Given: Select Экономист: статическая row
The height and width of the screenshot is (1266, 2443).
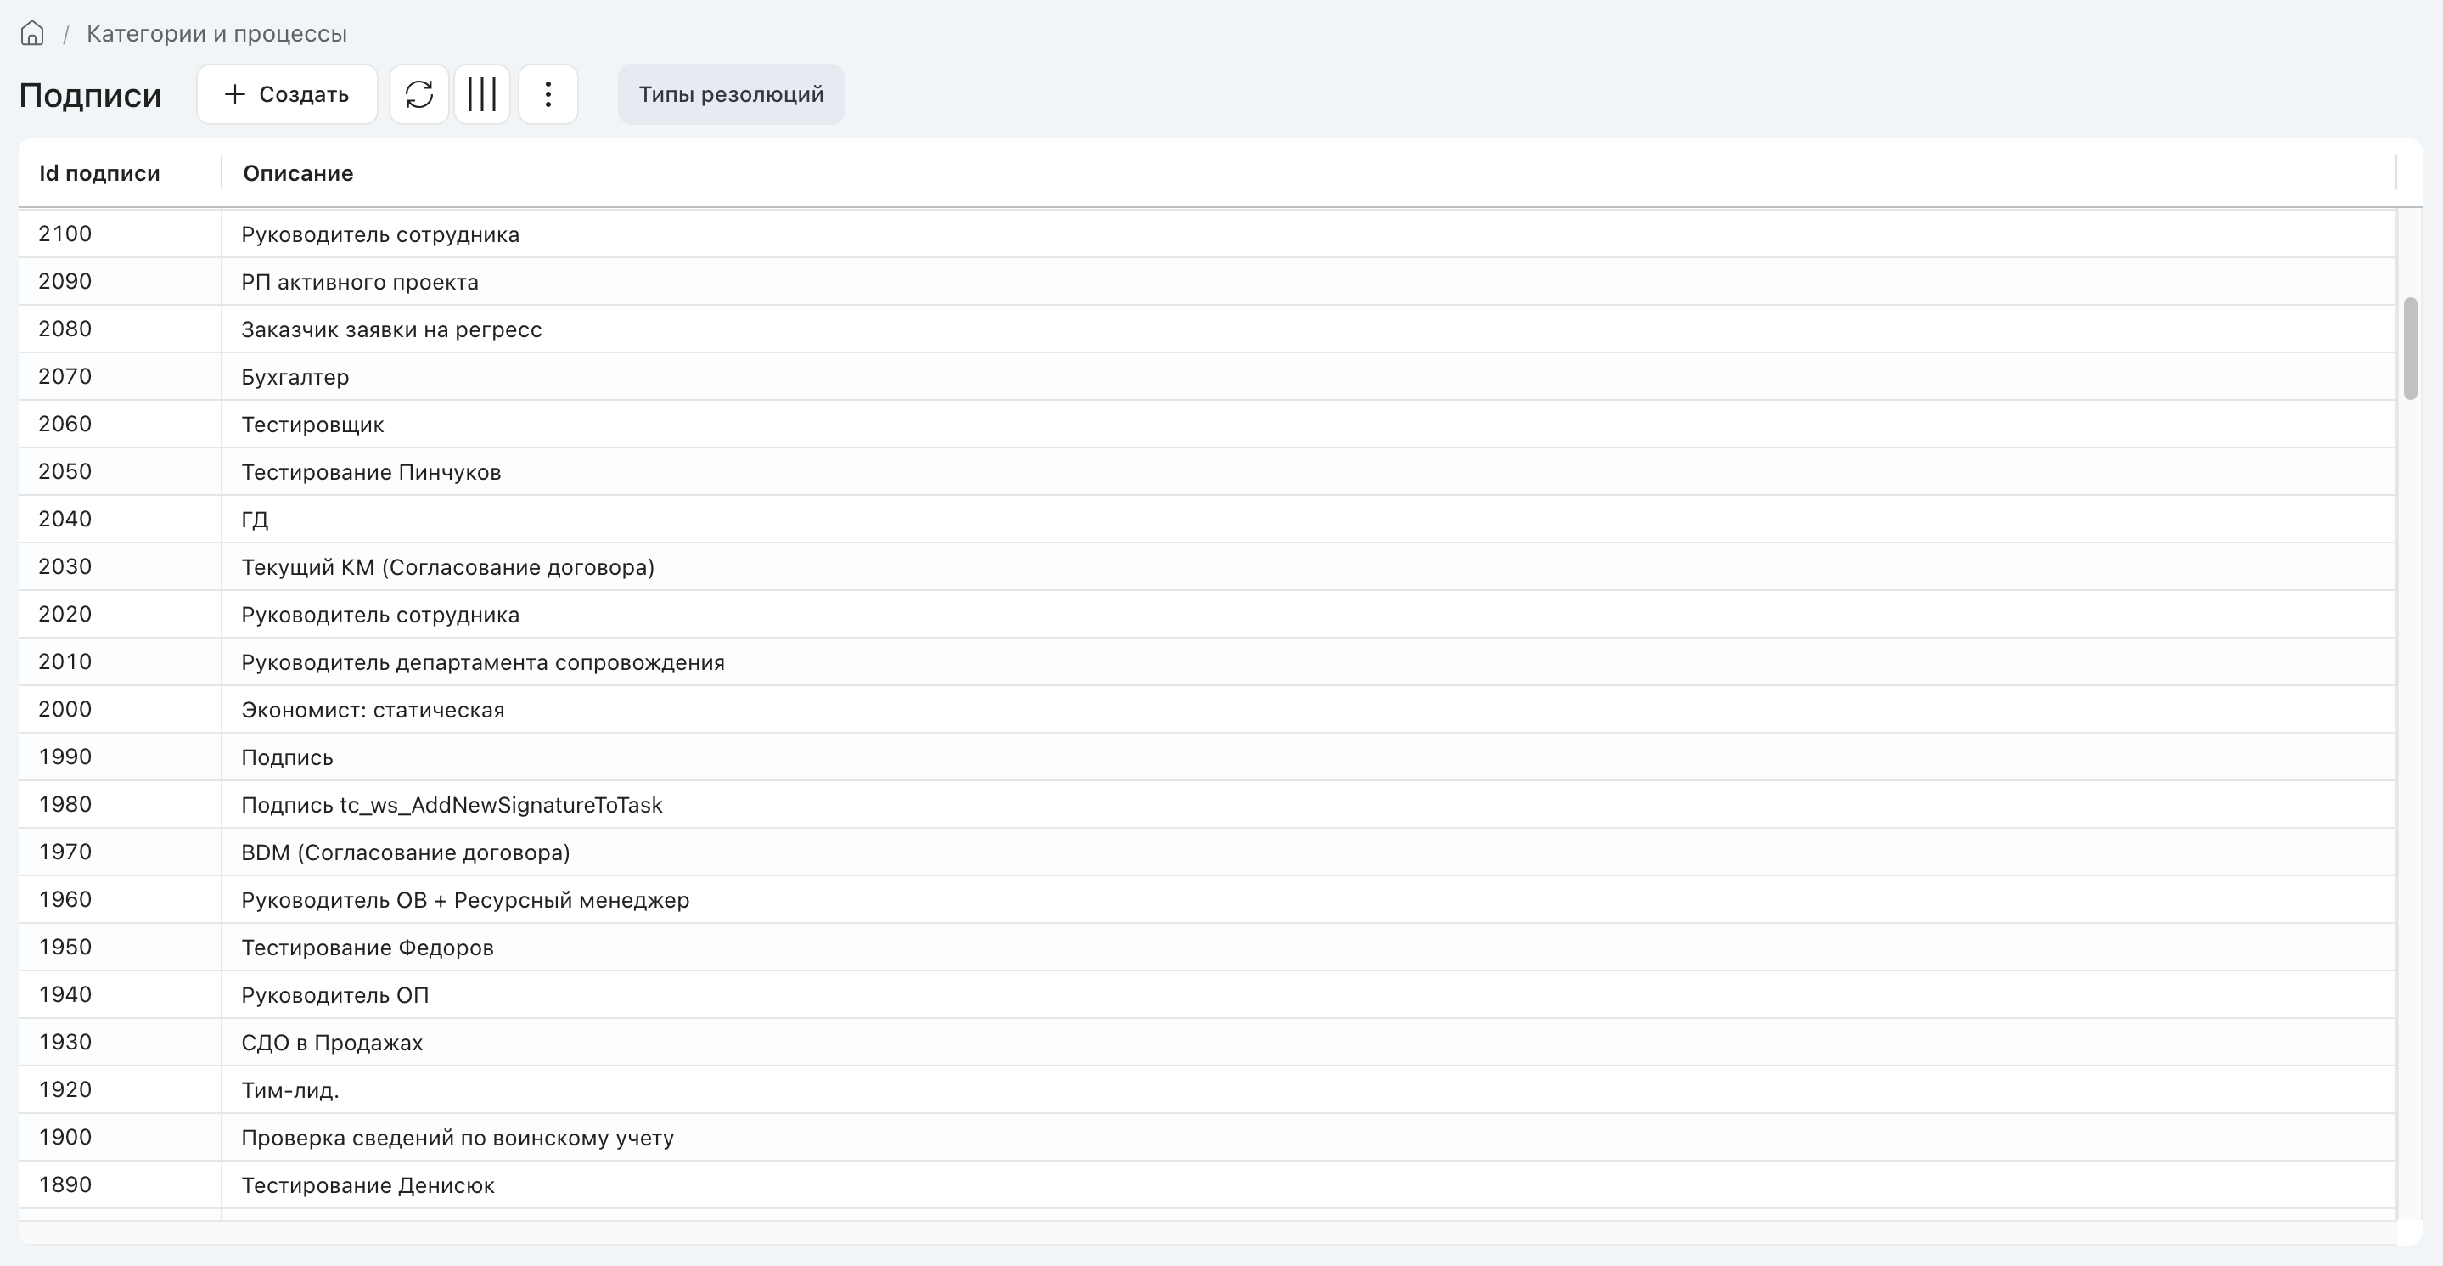Looking at the screenshot, I should click(x=1206, y=709).
